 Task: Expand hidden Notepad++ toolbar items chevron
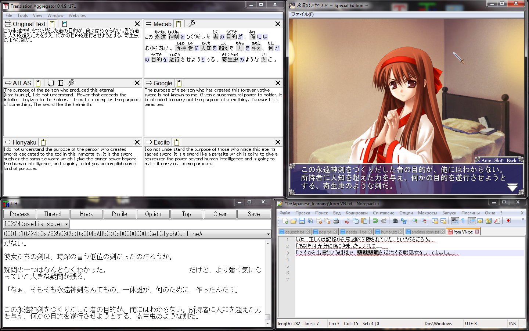pyautogui.click(x=523, y=220)
